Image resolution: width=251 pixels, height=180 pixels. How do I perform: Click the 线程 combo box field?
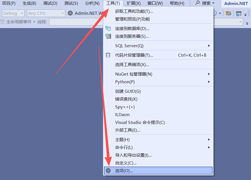[x=76, y=22]
